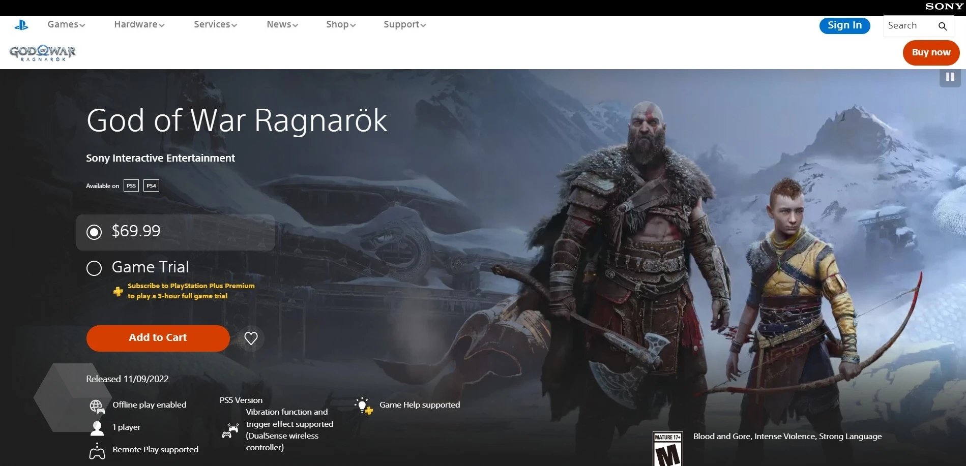Viewport: 966px width, 466px height.
Task: Click Blood and Gore, Intense Violence descriptor text
Action: click(x=787, y=437)
